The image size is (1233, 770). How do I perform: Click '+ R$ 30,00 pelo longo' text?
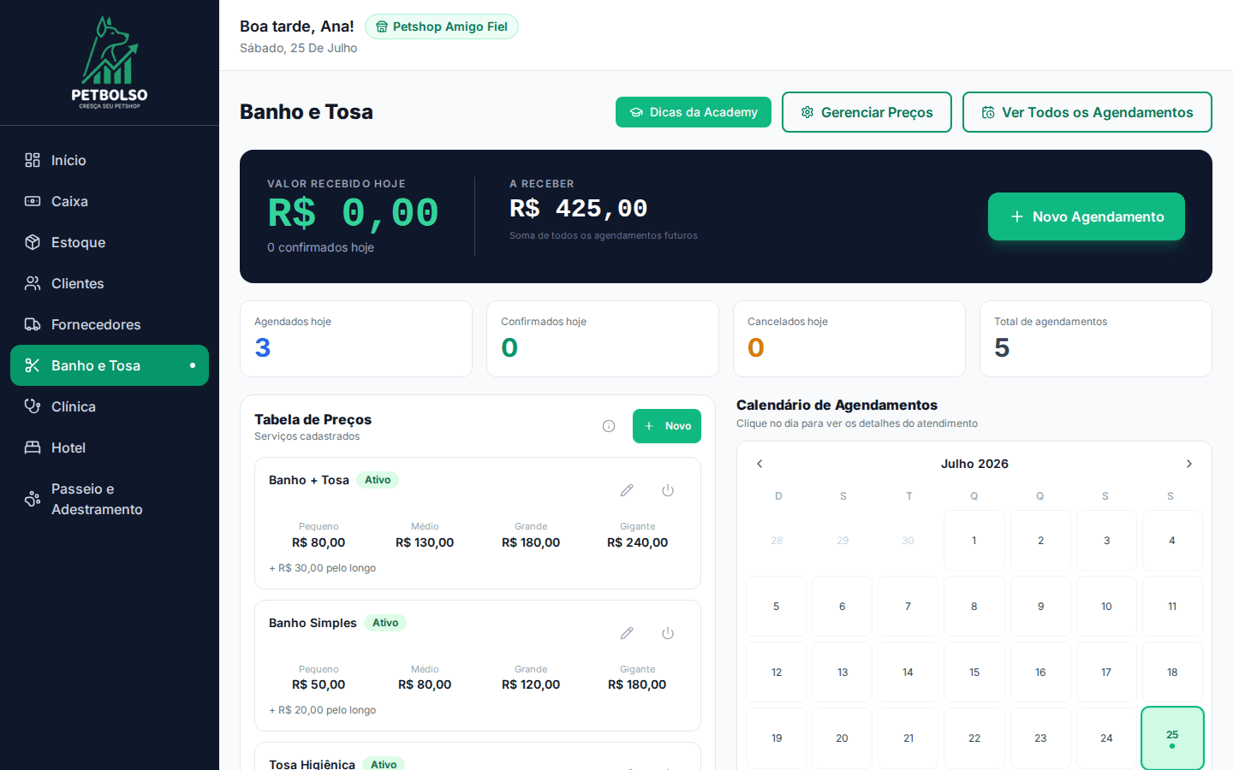point(323,568)
